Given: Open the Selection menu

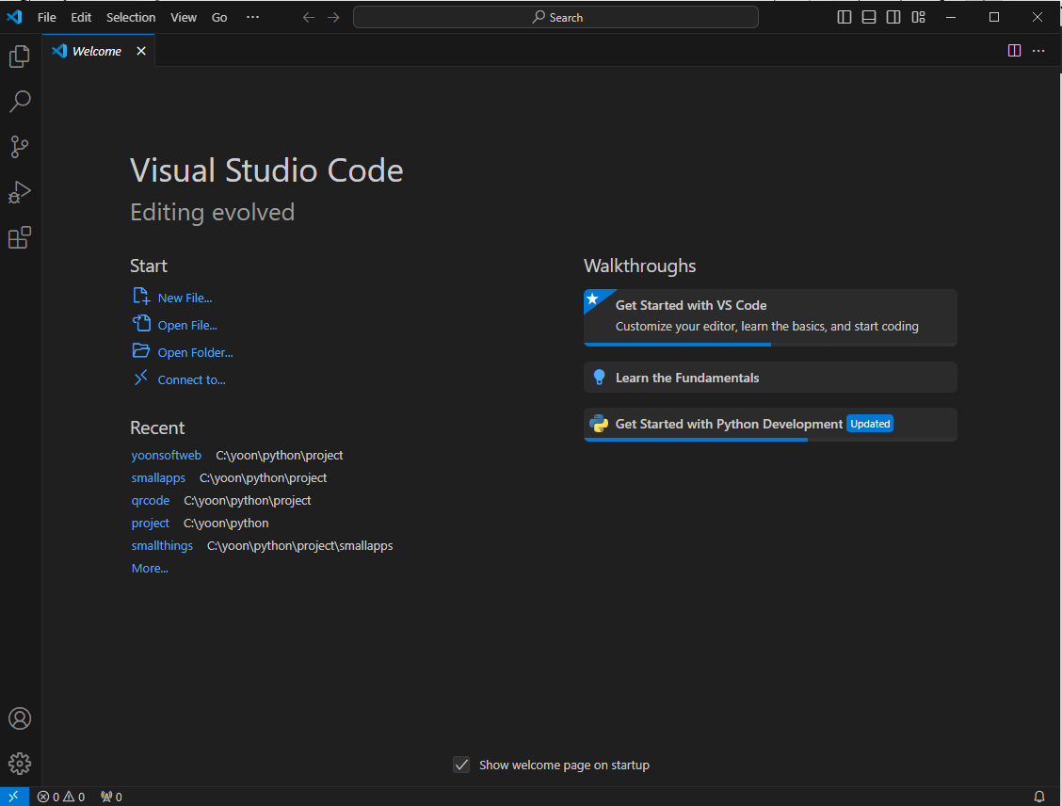Looking at the screenshot, I should tap(131, 18).
